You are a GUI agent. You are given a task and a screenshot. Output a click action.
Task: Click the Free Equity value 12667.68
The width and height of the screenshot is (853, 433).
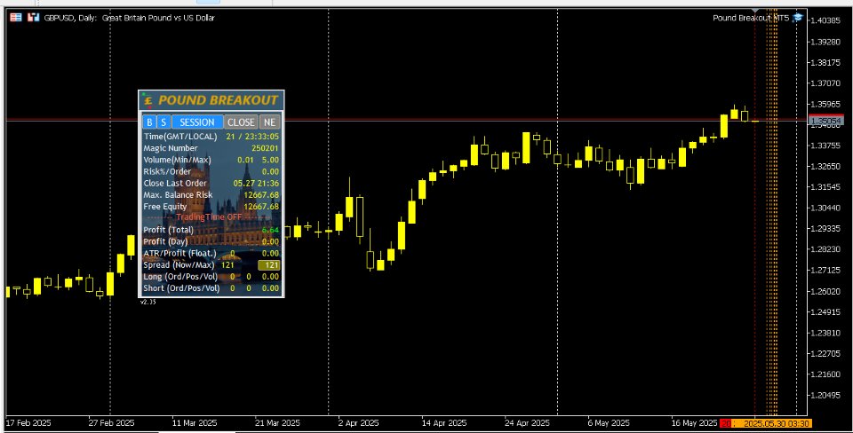261,207
